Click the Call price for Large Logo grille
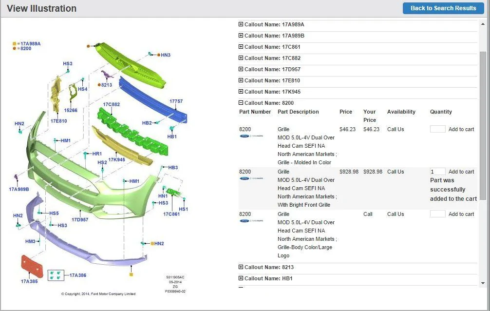Image resolution: width=490 pixels, height=311 pixels. [368, 214]
